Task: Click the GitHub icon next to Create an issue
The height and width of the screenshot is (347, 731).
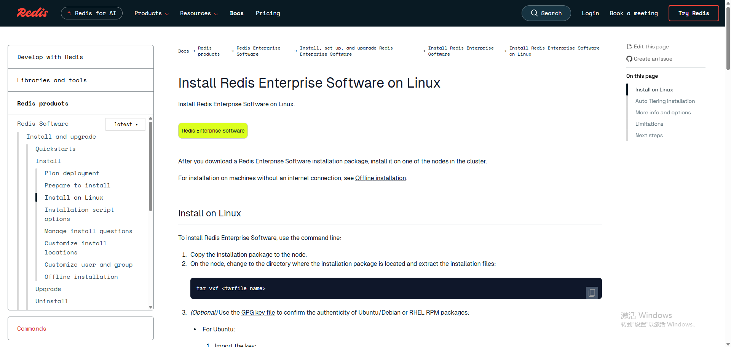Action: point(629,59)
